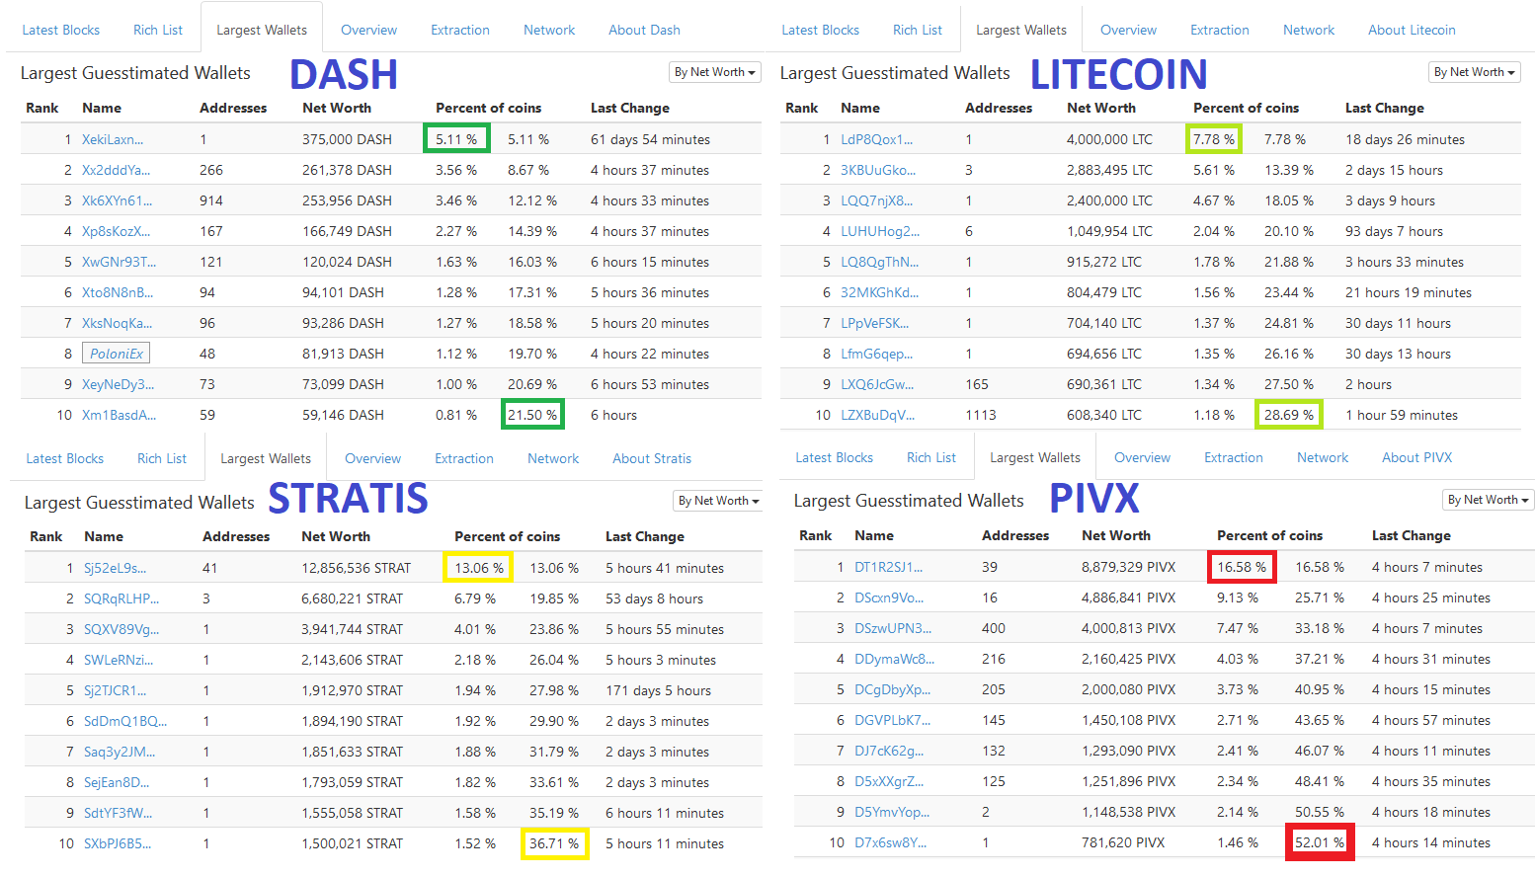This screenshot has height=877, width=1535.
Task: Open Dash wallet Xm1BasdA...
Action: tap(120, 415)
